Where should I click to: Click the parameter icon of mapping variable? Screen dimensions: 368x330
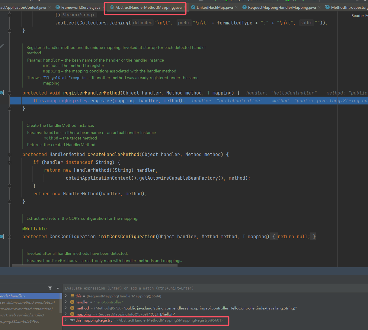click(72, 314)
